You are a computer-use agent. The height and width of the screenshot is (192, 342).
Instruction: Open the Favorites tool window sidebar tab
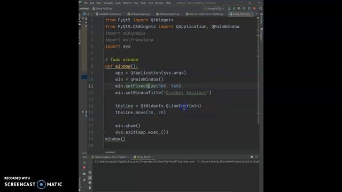(80, 184)
